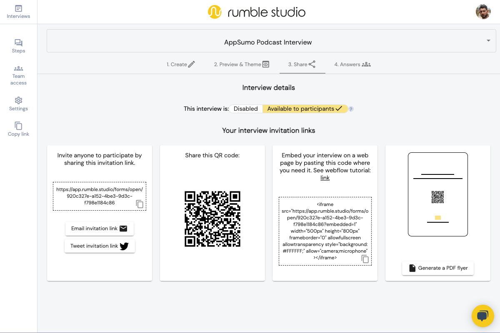Set the interview to Disabled
The height and width of the screenshot is (333, 500).
(245, 109)
